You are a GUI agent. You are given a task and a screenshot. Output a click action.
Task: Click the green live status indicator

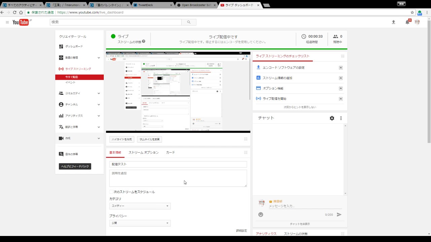tap(113, 36)
